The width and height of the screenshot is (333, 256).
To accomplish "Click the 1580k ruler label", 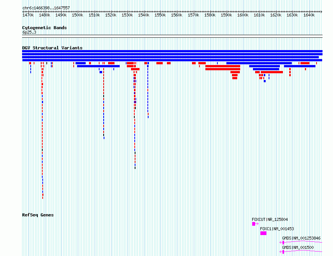I will [x=210, y=15].
